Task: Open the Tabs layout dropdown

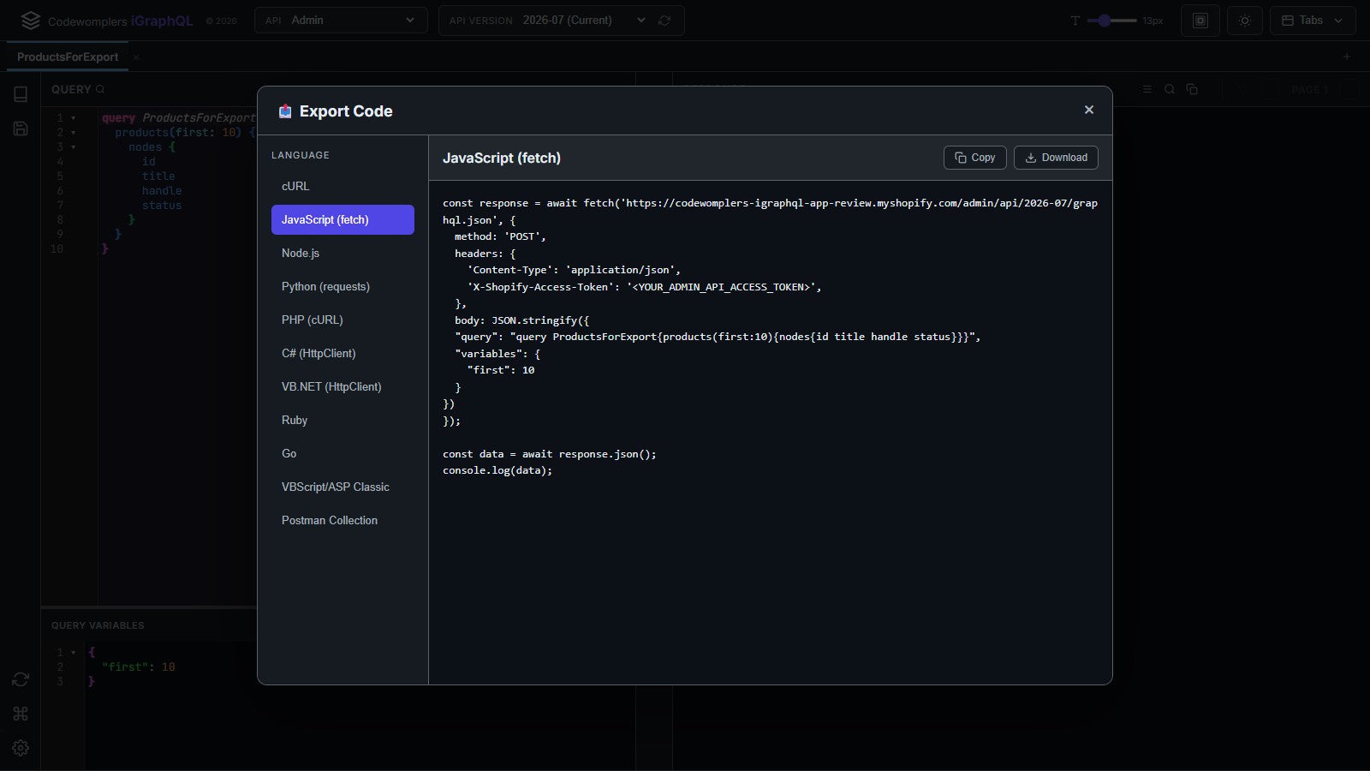Action: pos(1313,21)
